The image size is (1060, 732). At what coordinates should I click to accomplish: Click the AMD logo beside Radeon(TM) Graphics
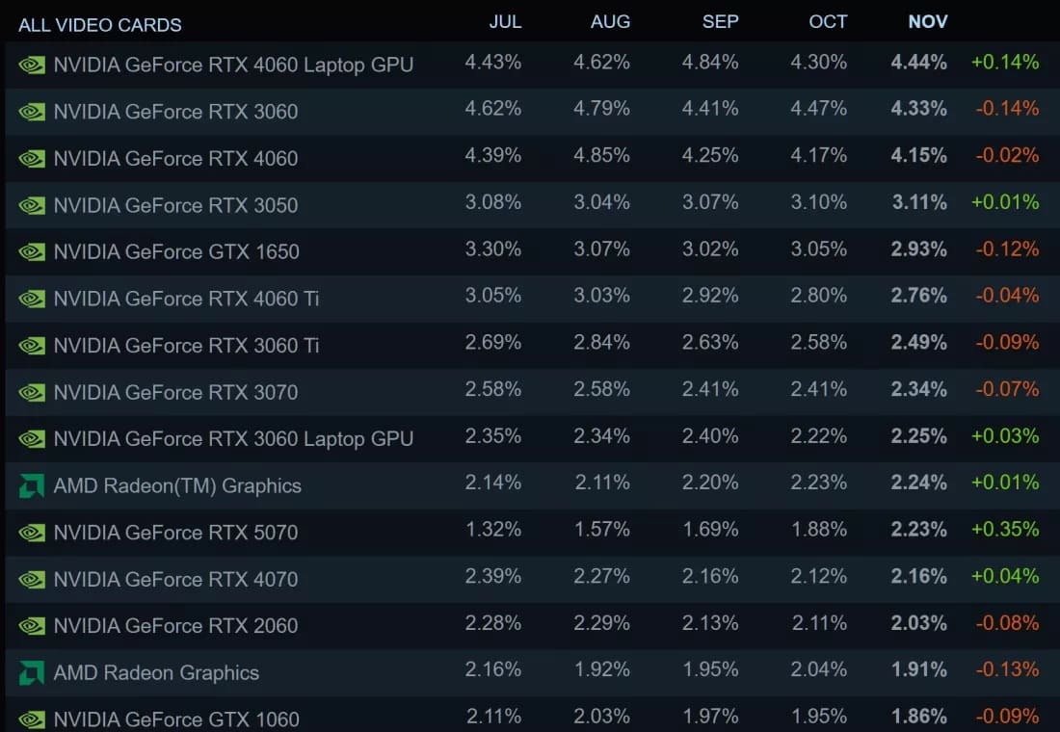32,486
